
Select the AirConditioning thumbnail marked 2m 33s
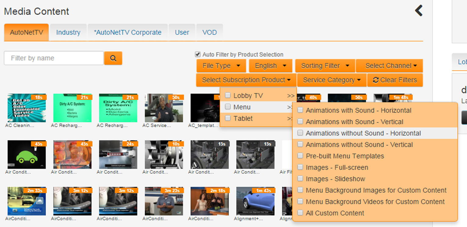tap(27, 201)
